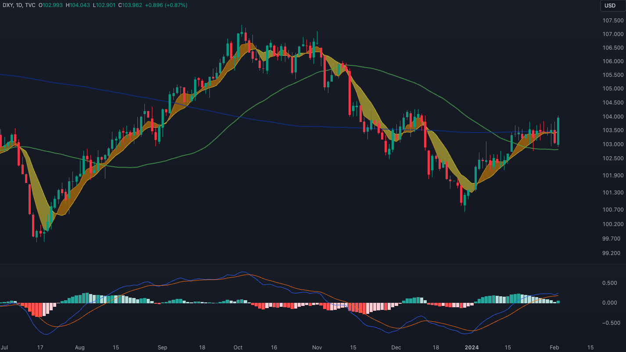Select the Aug marker on time axis

(79, 347)
